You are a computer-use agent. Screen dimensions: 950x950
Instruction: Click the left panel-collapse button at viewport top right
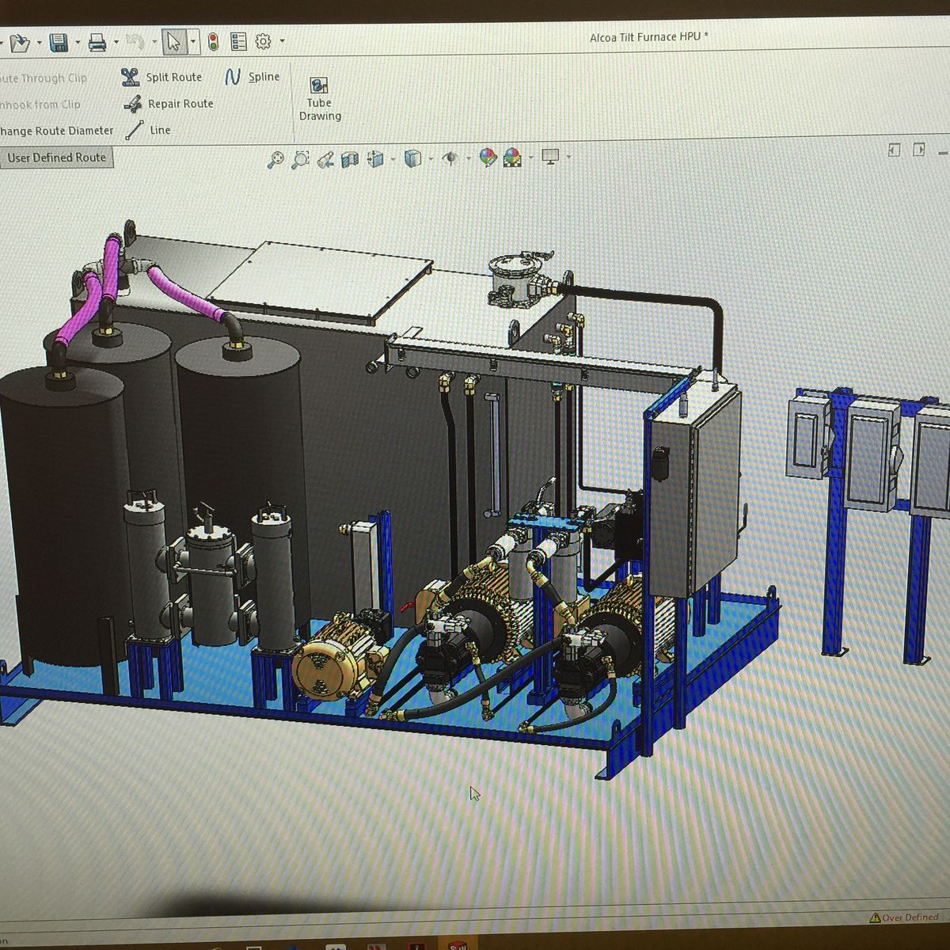pyautogui.click(x=895, y=150)
